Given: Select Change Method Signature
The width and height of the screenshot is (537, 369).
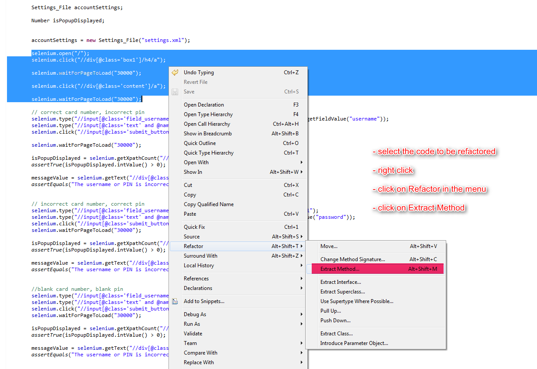Looking at the screenshot, I should tap(375, 259).
